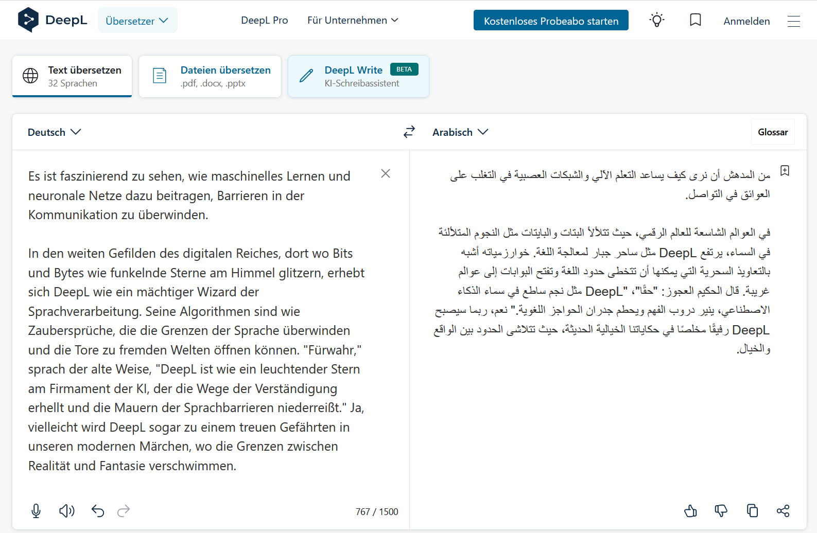Viewport: 817px width, 533px height.
Task: Click the pencil icon in DeepL Write
Action: click(306, 76)
